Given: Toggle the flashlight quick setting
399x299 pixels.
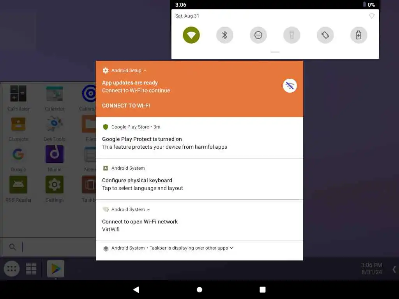Looking at the screenshot, I should [x=291, y=35].
